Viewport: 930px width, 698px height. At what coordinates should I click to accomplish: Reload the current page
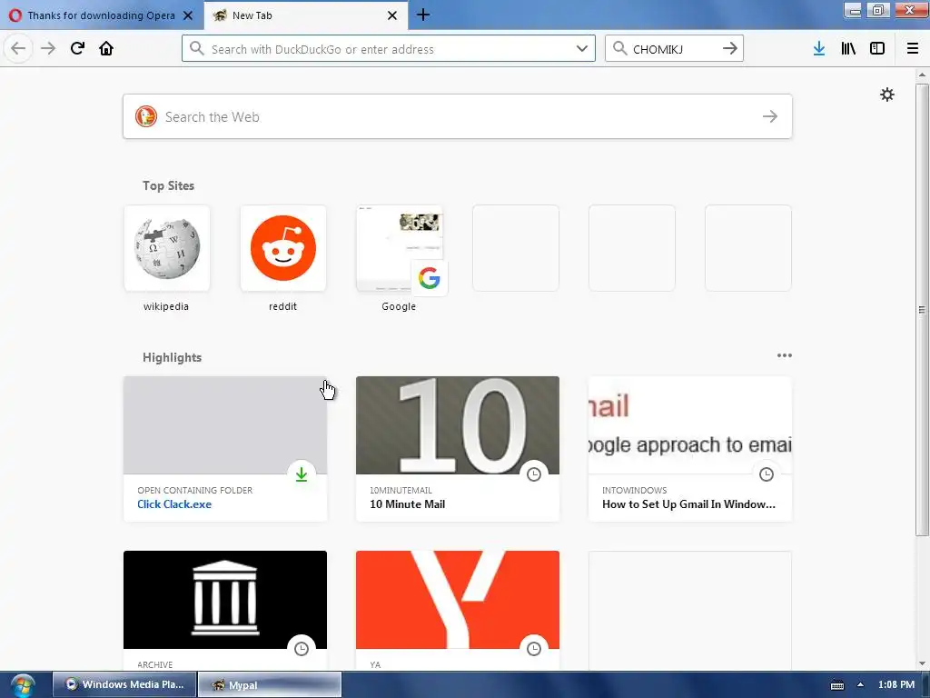[x=77, y=48]
